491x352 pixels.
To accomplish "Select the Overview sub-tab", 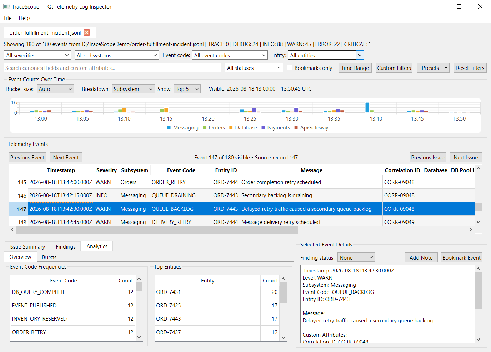I will (x=20, y=257).
